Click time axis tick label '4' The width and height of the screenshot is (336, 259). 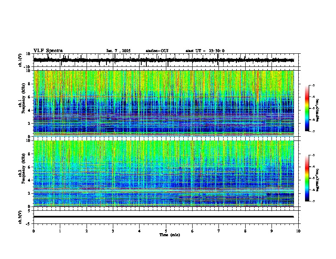tap(140, 231)
